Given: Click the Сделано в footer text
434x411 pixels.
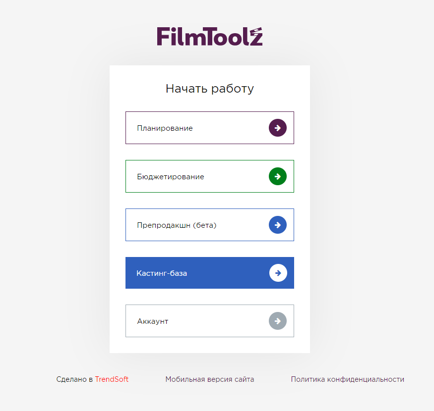Looking at the screenshot, I should pyautogui.click(x=74, y=379).
